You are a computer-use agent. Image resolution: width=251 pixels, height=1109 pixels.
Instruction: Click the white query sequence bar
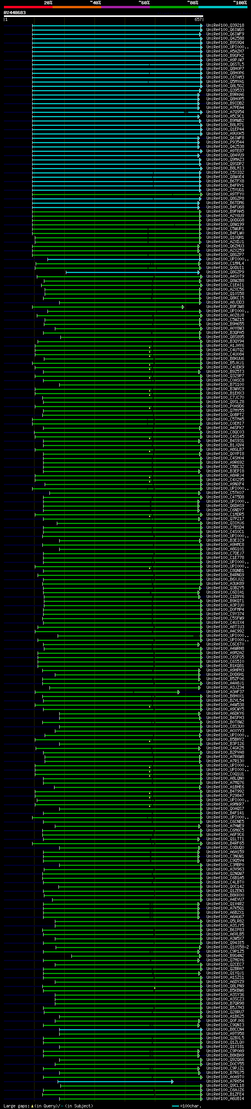click(104, 17)
